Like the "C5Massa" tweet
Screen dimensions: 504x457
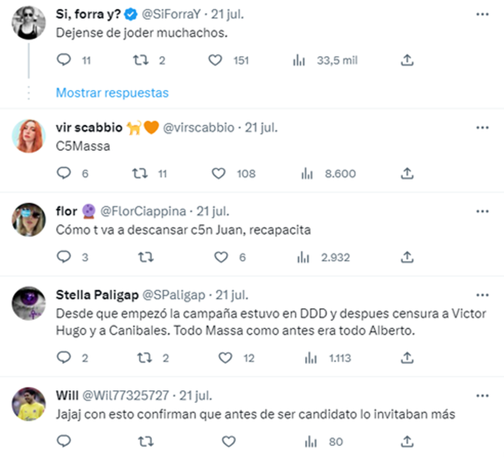tap(218, 173)
